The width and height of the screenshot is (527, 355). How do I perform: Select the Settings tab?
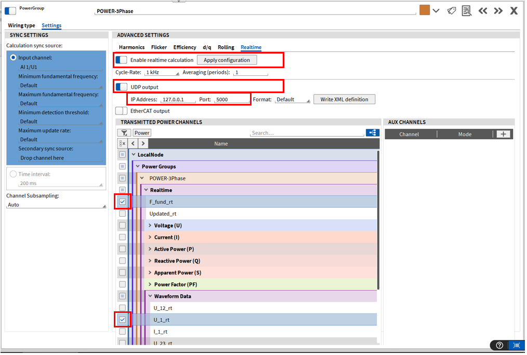point(51,25)
